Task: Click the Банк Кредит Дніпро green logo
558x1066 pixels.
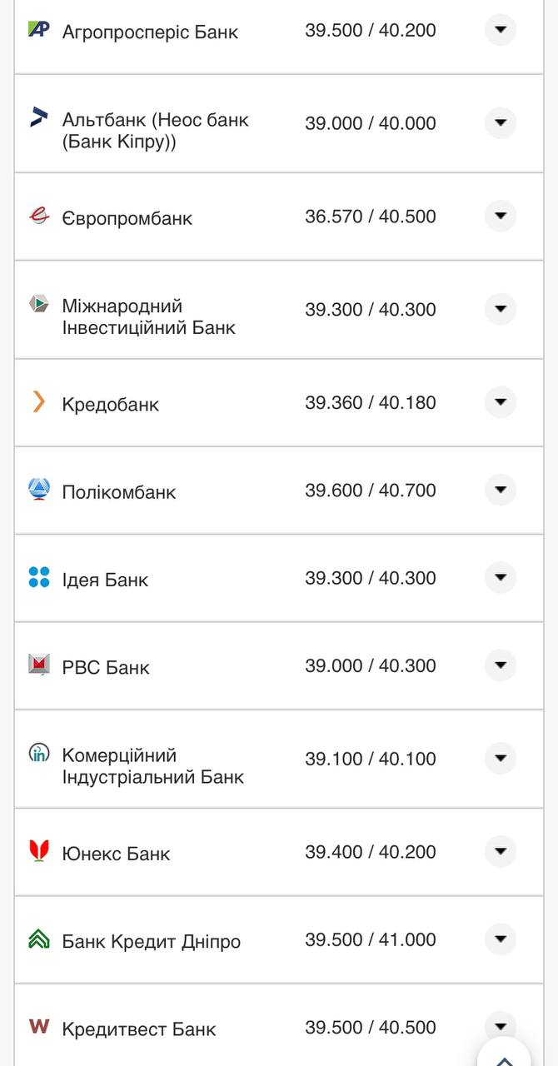Action: click(39, 939)
